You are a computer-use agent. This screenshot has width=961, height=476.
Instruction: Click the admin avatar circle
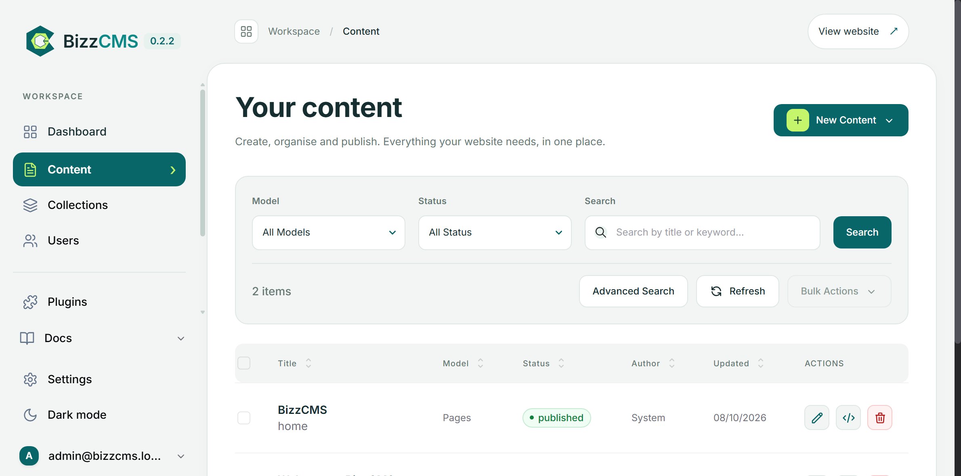tap(29, 456)
